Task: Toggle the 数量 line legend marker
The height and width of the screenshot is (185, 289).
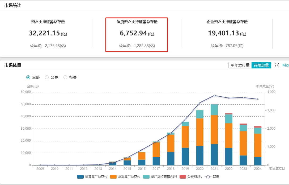Action: 207,176
